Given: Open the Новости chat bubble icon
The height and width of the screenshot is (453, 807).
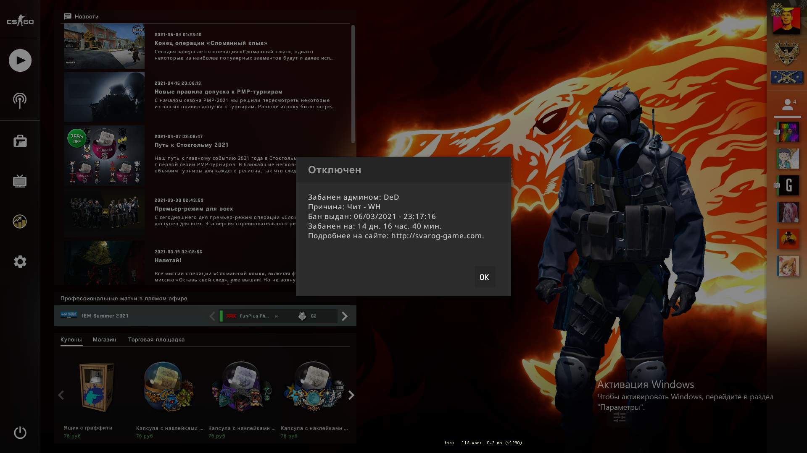Looking at the screenshot, I should pos(67,16).
